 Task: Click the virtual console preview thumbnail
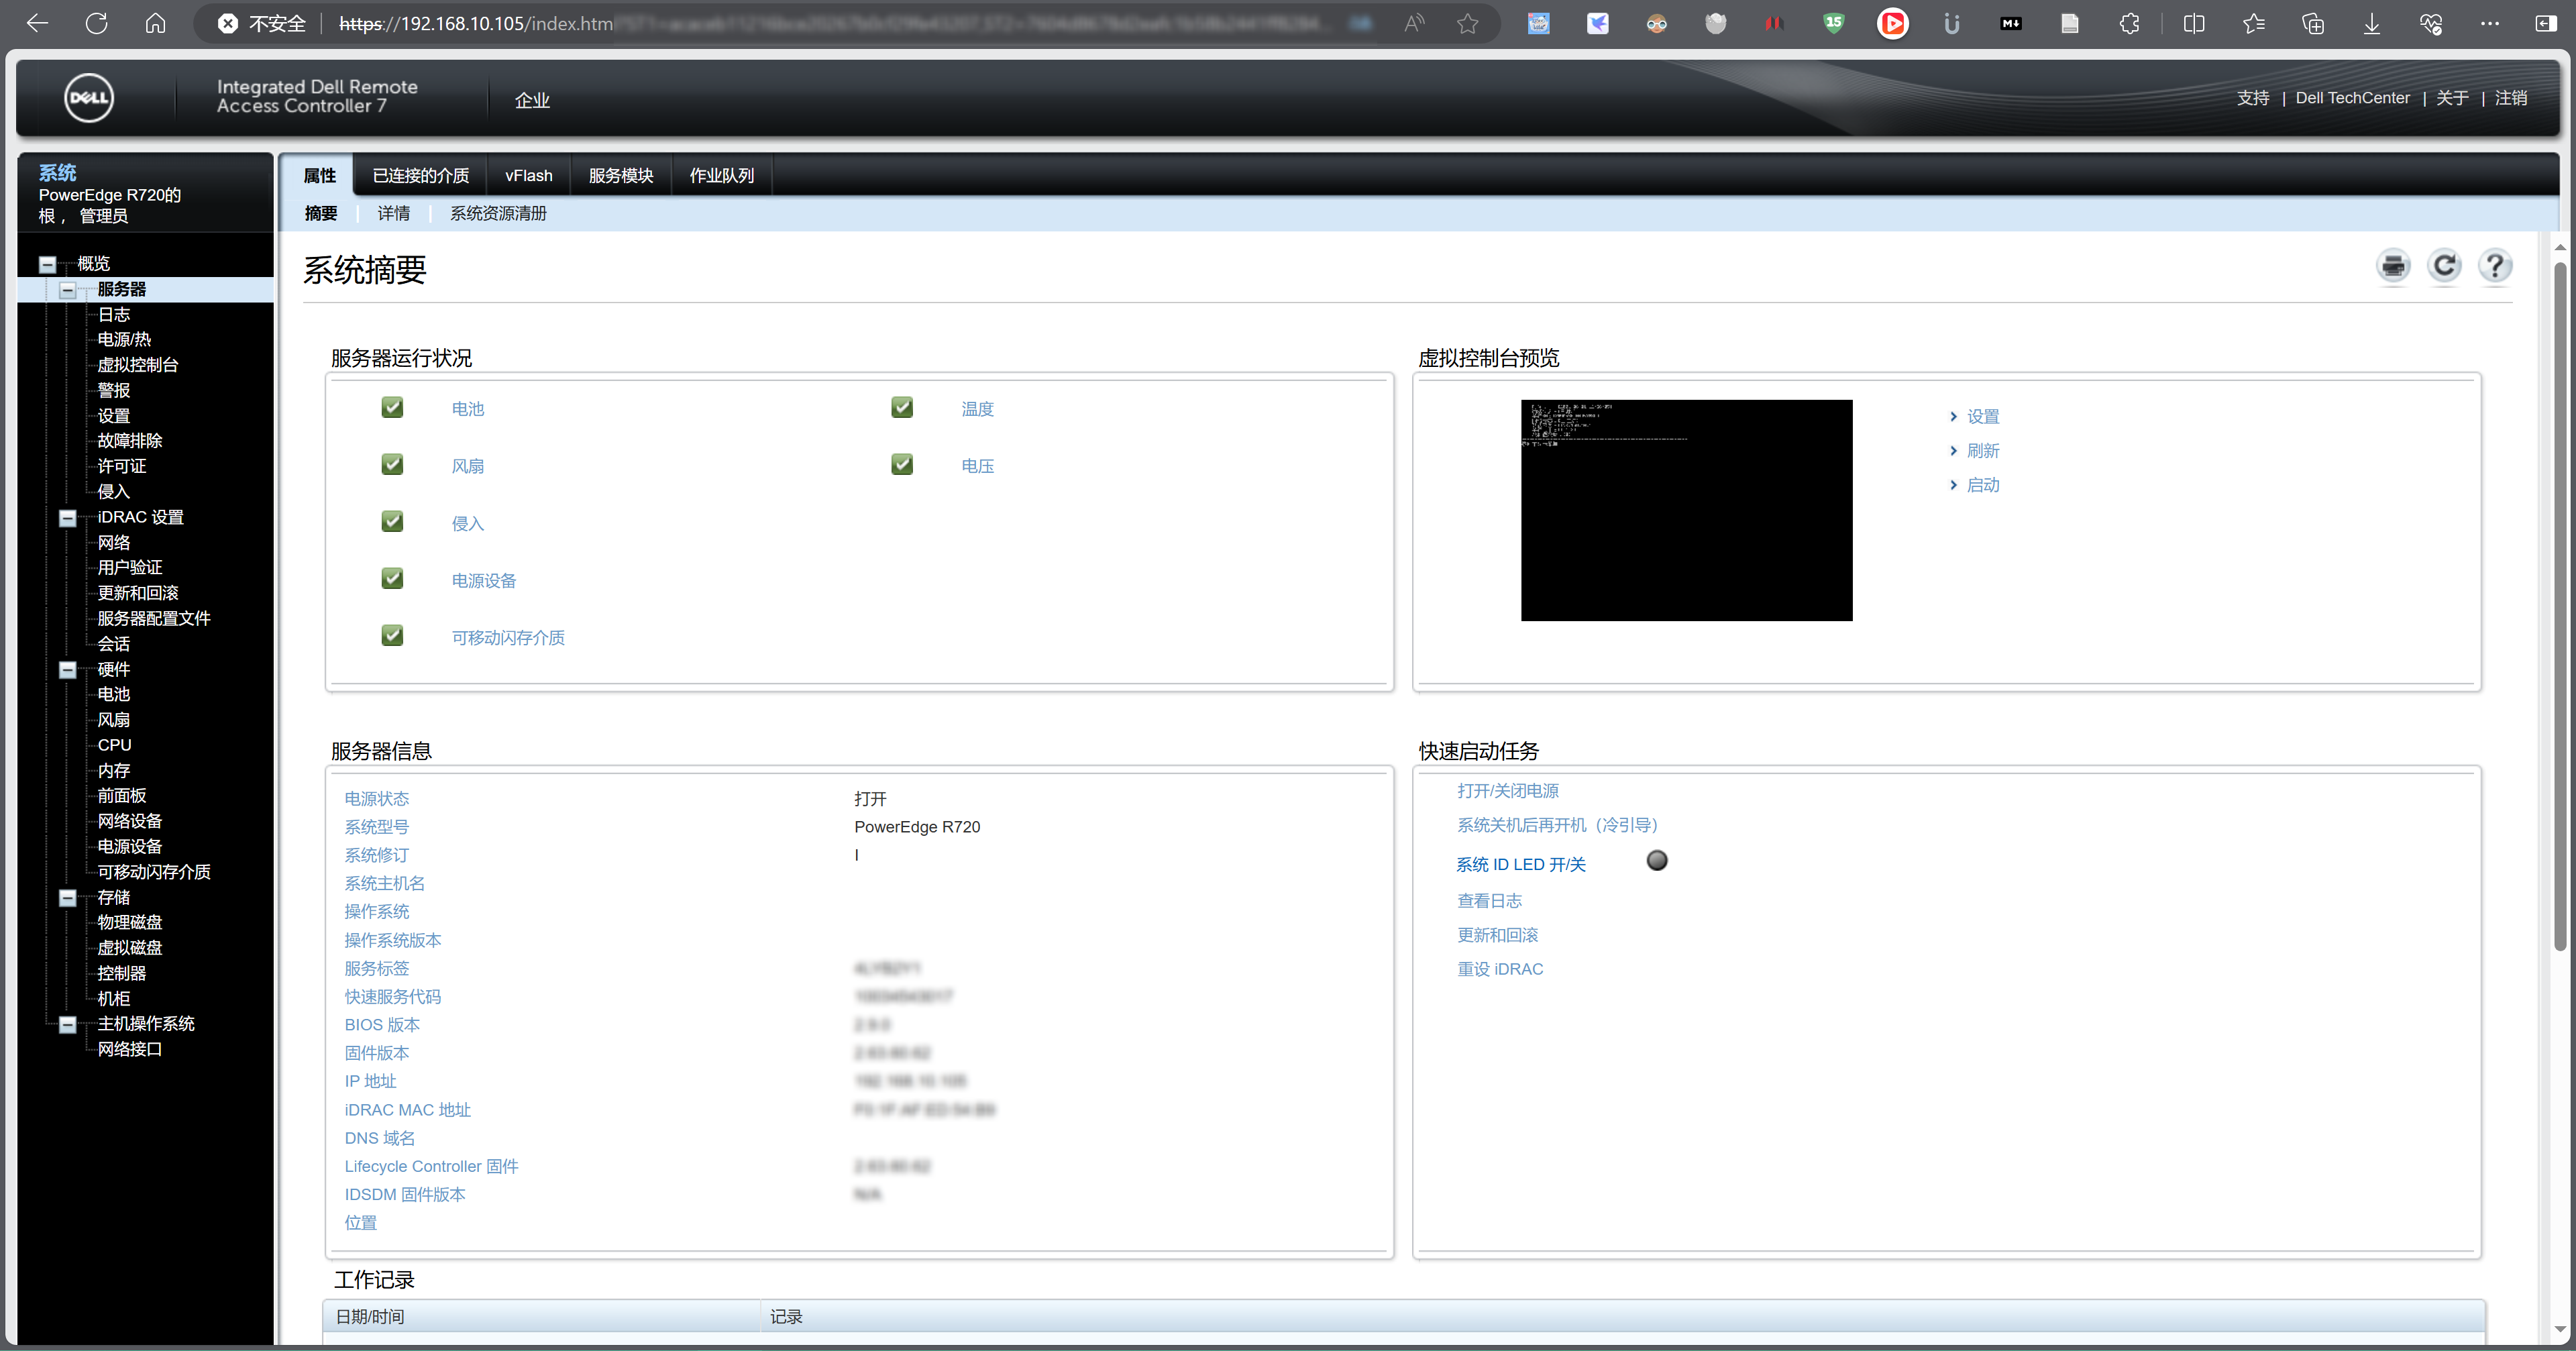tap(1686, 510)
